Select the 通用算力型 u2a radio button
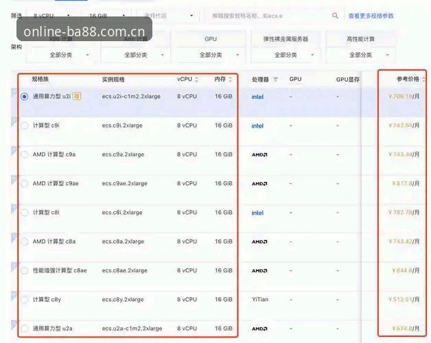Viewport: 431px width, 343px height. 25,329
